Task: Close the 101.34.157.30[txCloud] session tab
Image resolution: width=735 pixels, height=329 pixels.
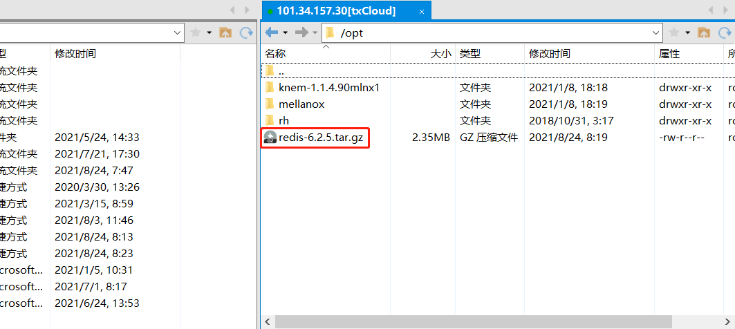Action: 421,12
